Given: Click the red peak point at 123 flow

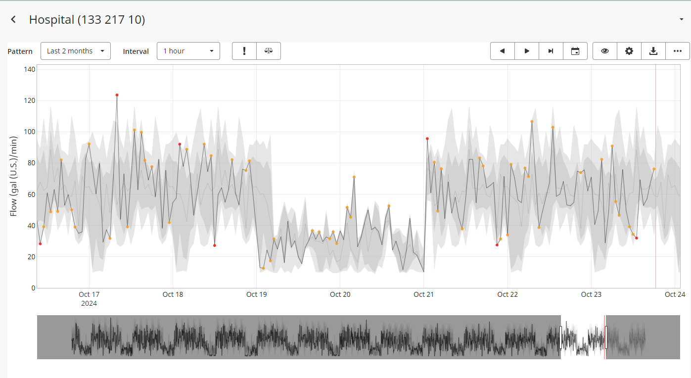Looking at the screenshot, I should 117,95.
